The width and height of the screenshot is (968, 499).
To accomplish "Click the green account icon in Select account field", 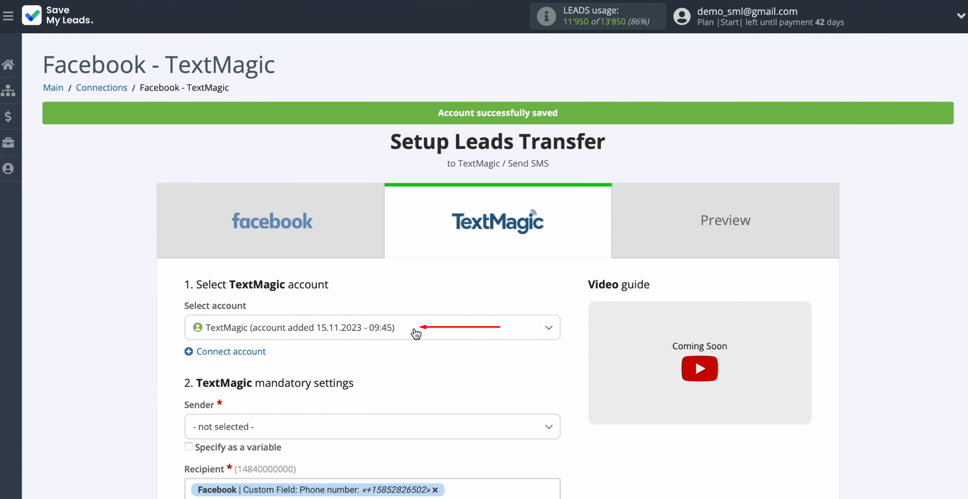I will point(197,327).
